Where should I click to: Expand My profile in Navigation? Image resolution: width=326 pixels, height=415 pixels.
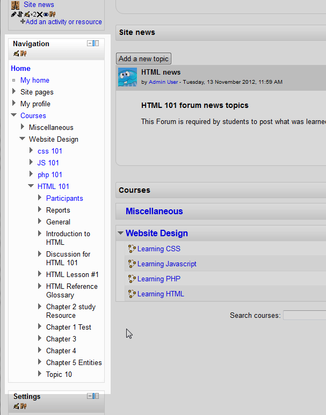pos(14,103)
